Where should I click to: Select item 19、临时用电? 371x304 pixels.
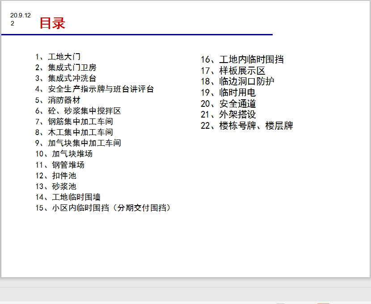(x=228, y=93)
